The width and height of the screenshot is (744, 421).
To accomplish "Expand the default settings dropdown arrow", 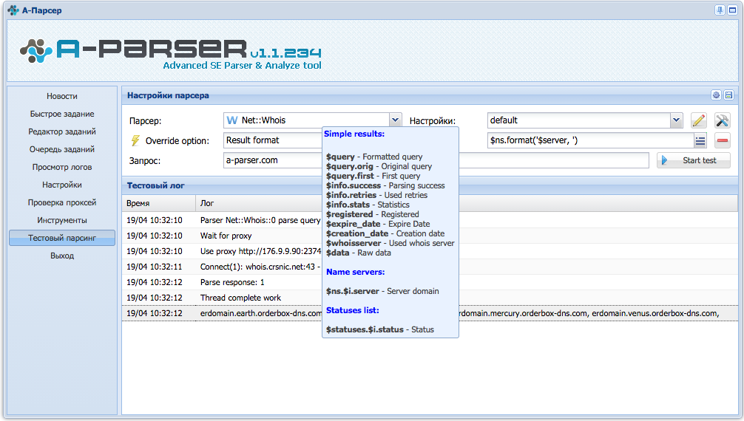I will (x=676, y=120).
